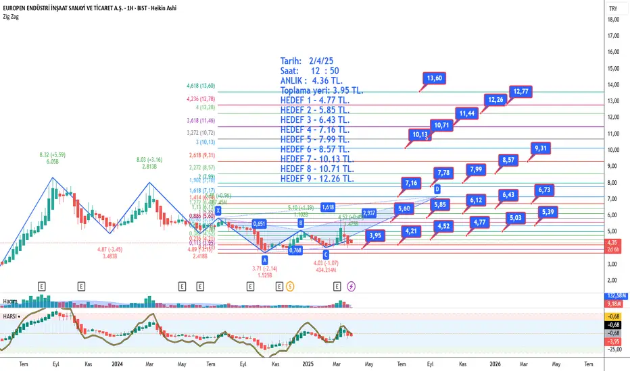Viewport: 630px width, 371px height.
Task: Select the 6,12 callout label
Action: point(476,200)
